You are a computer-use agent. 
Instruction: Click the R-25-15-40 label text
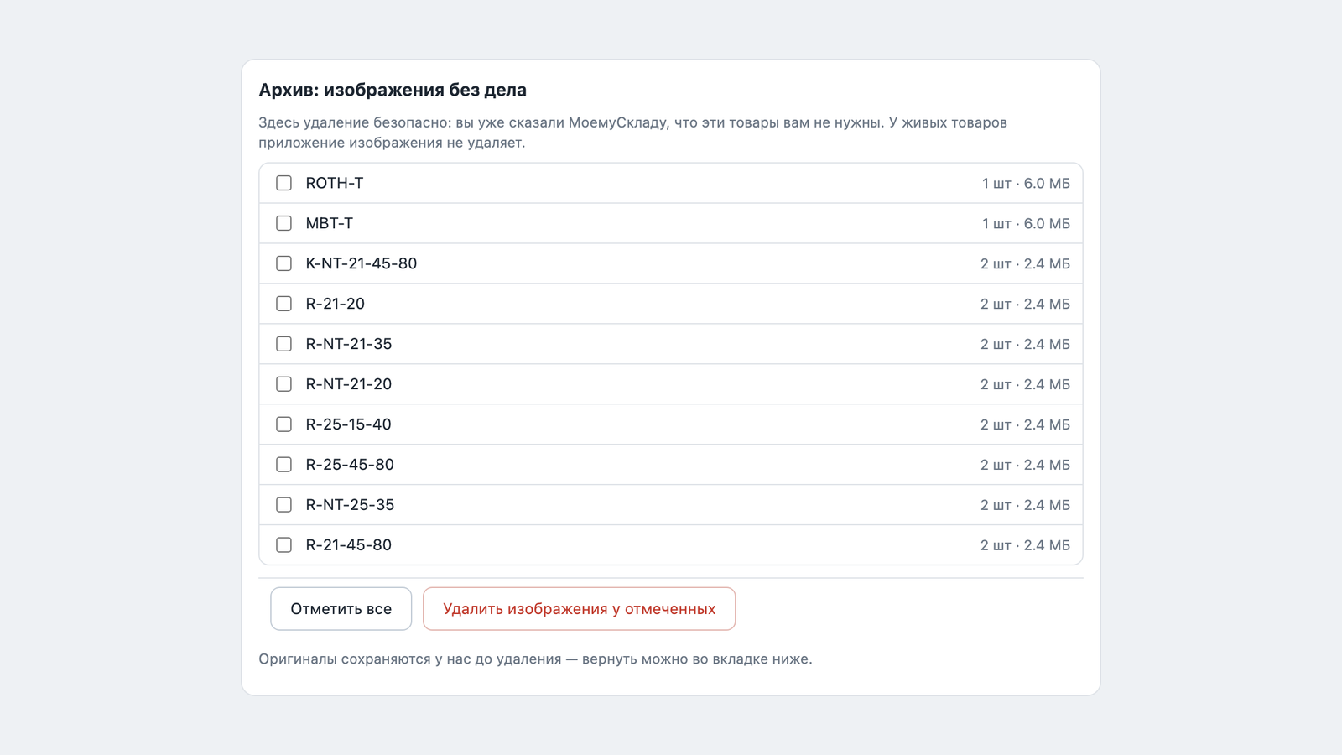(348, 424)
